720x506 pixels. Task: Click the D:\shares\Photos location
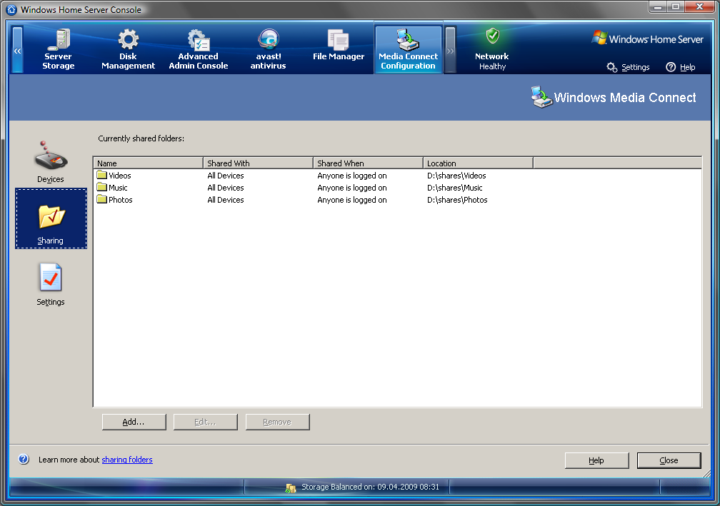pyautogui.click(x=457, y=200)
